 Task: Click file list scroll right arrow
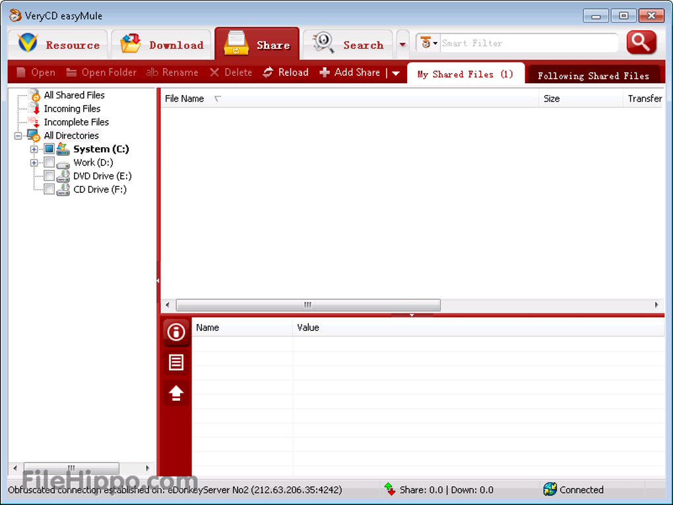[x=657, y=305]
